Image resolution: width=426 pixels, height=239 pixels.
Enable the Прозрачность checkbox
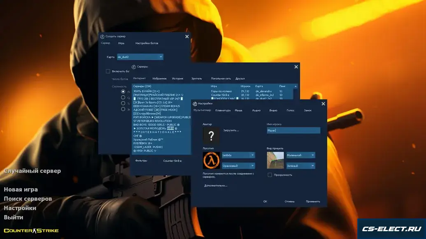tap(270, 175)
